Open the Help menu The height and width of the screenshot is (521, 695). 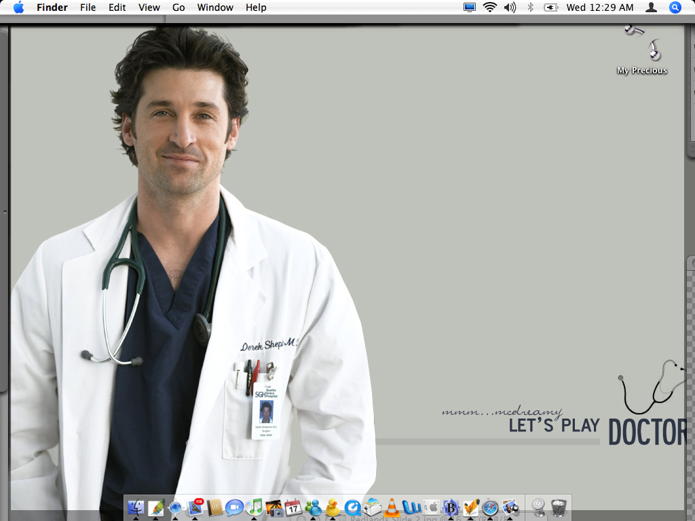pyautogui.click(x=256, y=7)
